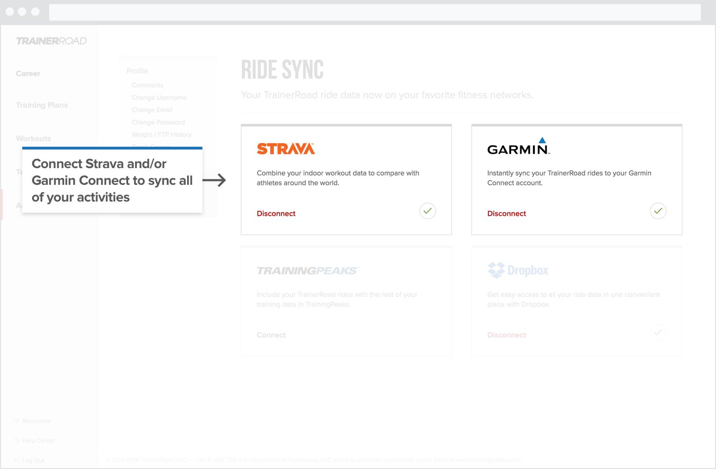Click the Strava description text
Screen dimensions: 716x469
point(338,178)
